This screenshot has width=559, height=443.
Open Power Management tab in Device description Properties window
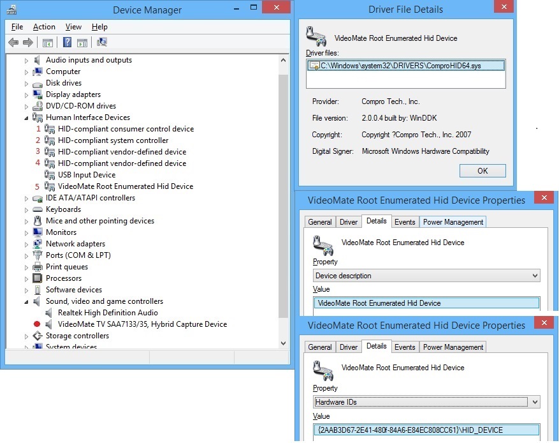[x=453, y=222]
